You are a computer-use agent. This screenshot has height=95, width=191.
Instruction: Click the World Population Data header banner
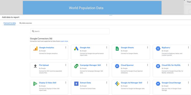92,8
